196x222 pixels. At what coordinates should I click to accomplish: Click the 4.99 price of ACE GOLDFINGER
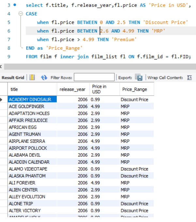coord(105,106)
